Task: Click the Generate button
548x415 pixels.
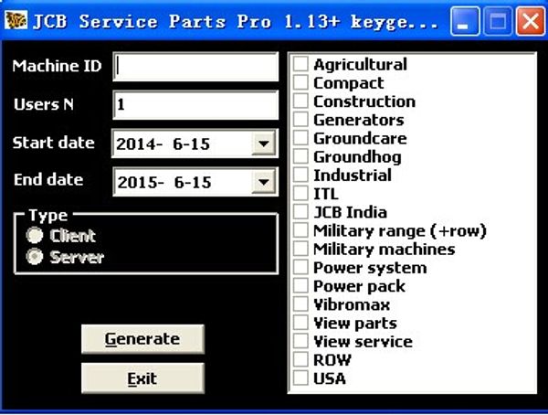Action: pyautogui.click(x=142, y=339)
